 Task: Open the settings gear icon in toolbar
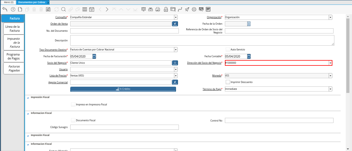click(x=194, y=9)
